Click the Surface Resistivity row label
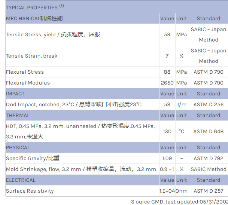 point(30,191)
